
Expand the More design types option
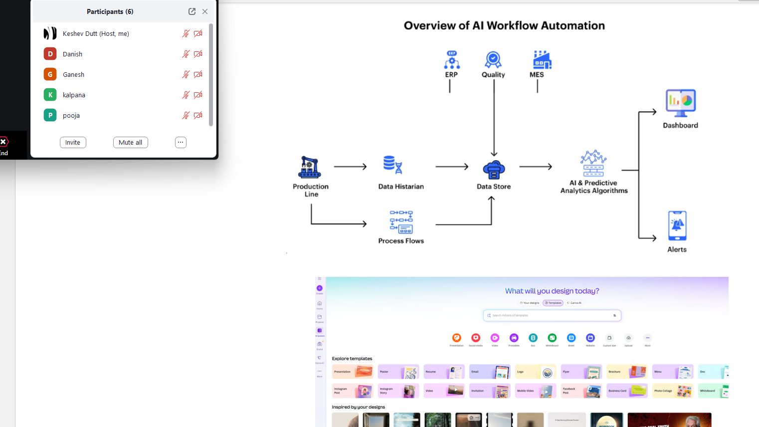coord(647,338)
